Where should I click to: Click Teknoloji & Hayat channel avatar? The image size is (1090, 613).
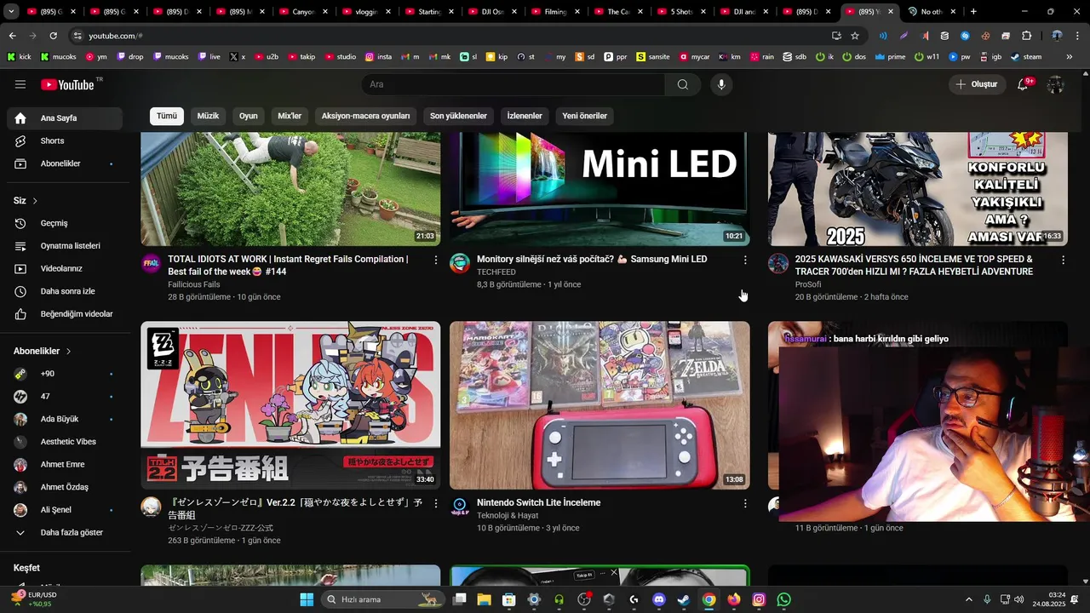tap(460, 507)
